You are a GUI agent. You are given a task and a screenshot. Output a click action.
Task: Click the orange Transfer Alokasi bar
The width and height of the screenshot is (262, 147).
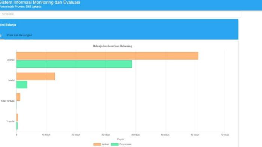pos(17,117)
